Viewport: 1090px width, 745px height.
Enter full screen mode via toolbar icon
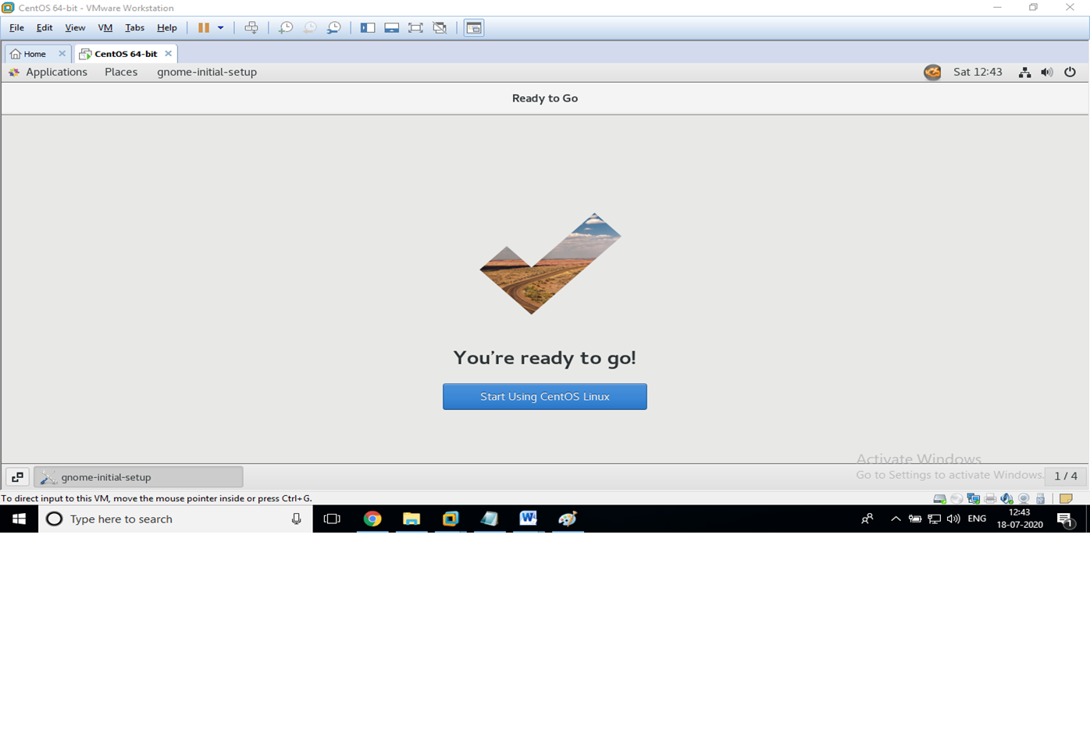coord(415,27)
